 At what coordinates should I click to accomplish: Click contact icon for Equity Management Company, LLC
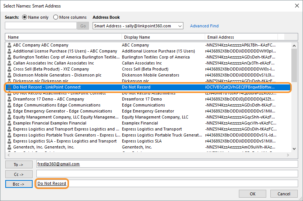pyautogui.click(x=9, y=117)
